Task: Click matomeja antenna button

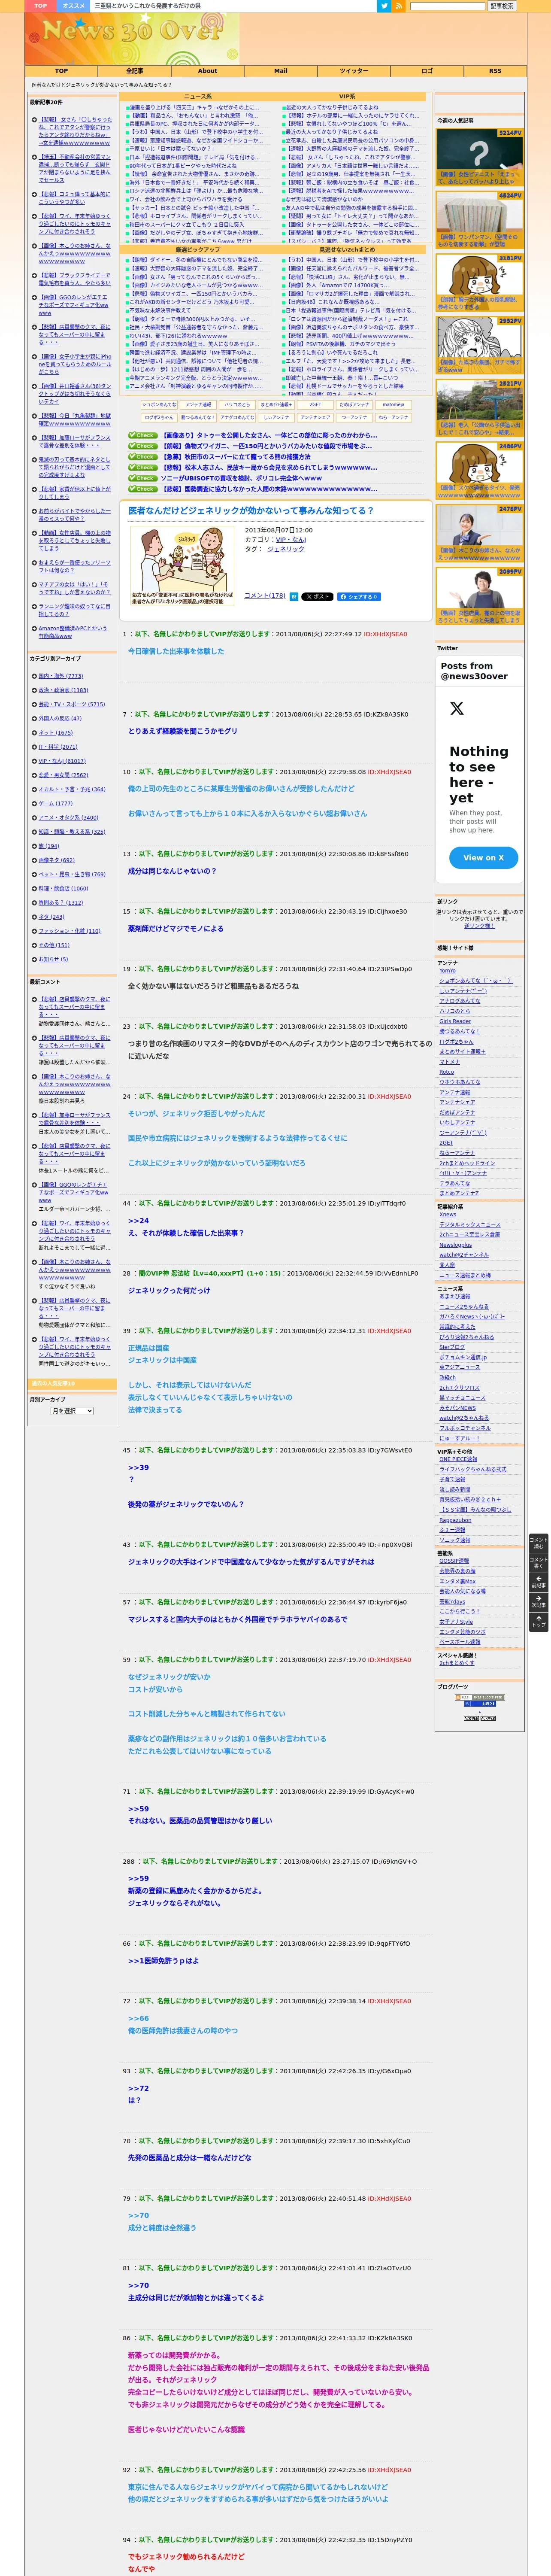Action: 393,405
